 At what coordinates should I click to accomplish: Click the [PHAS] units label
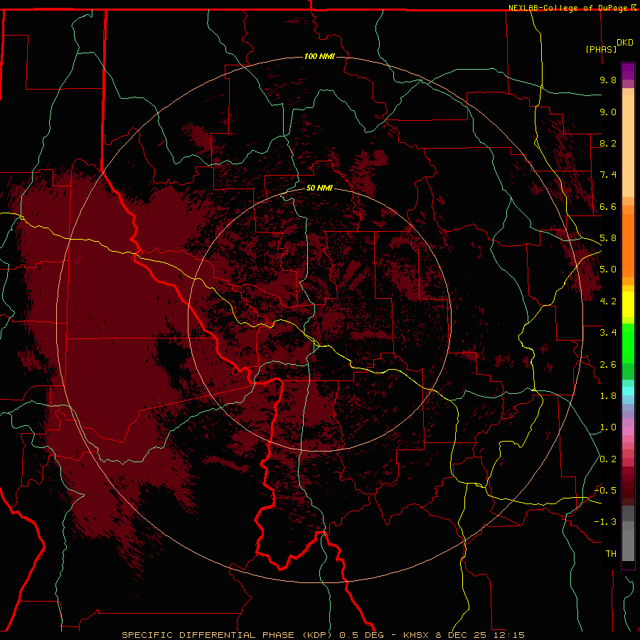pyautogui.click(x=601, y=49)
